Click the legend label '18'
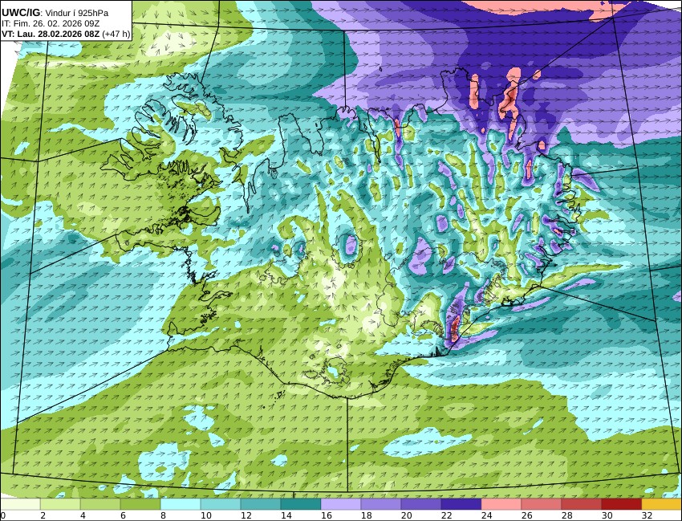The width and height of the screenshot is (682, 521). (x=366, y=515)
